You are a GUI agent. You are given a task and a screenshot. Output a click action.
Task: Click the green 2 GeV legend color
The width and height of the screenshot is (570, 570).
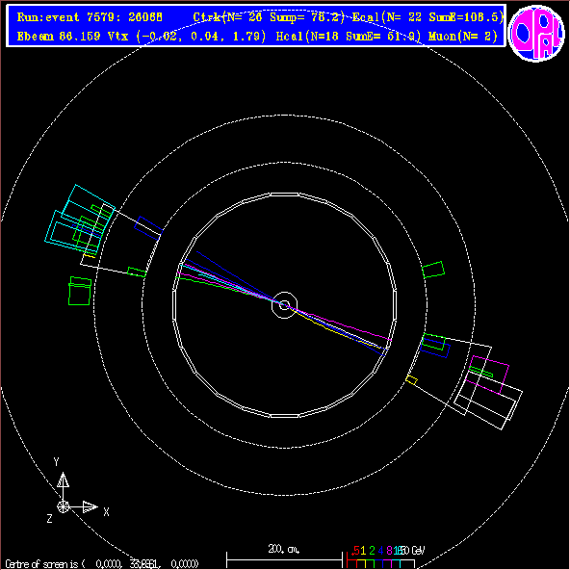click(370, 563)
